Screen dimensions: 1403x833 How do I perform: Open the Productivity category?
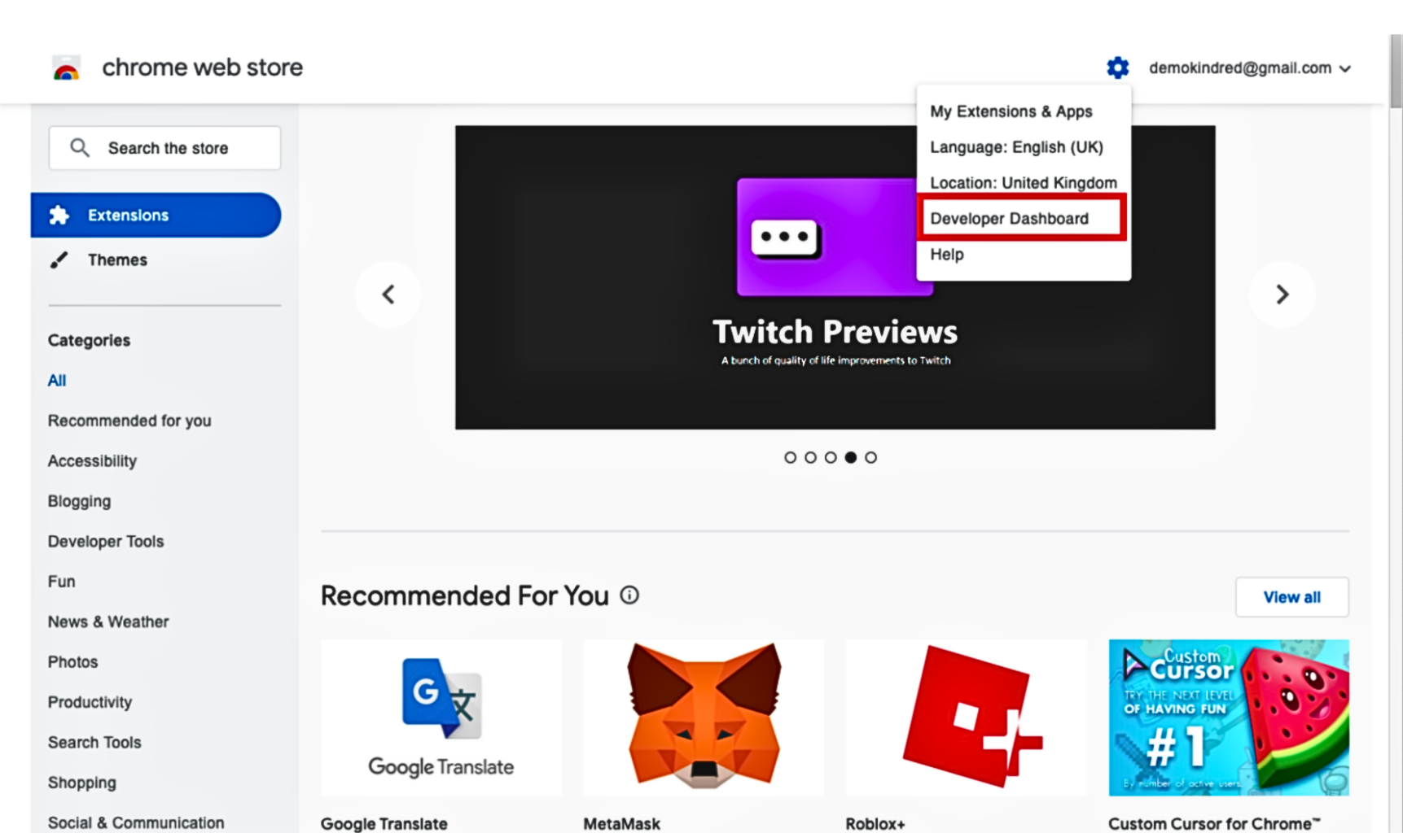point(90,702)
